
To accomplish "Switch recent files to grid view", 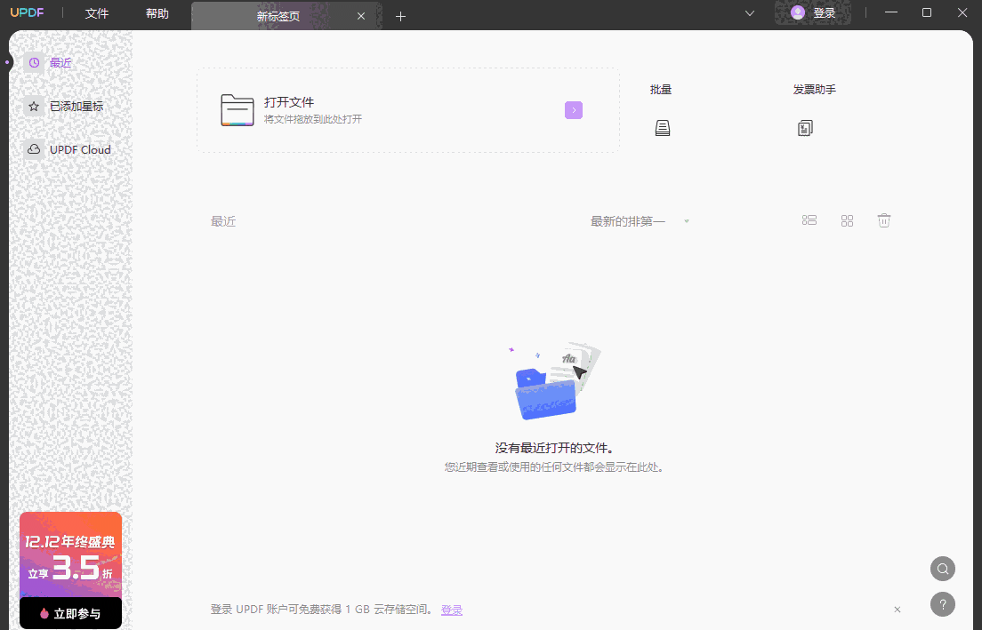I will pos(847,219).
